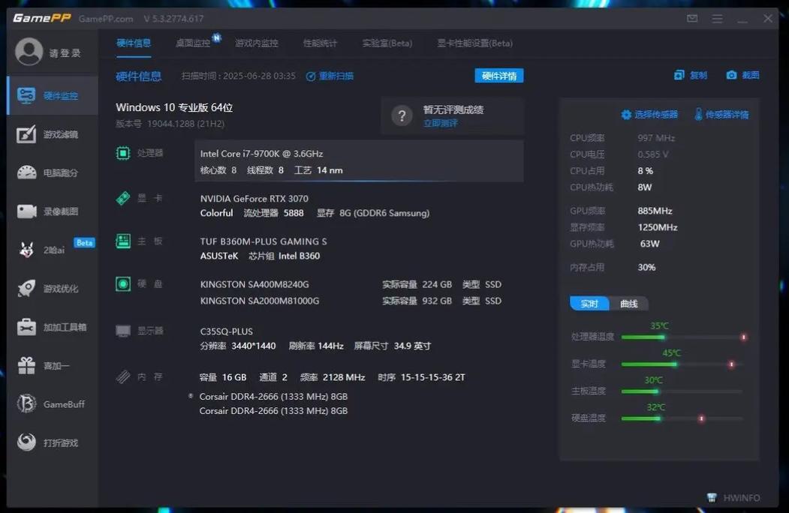Click the 立即测评 link

point(440,123)
